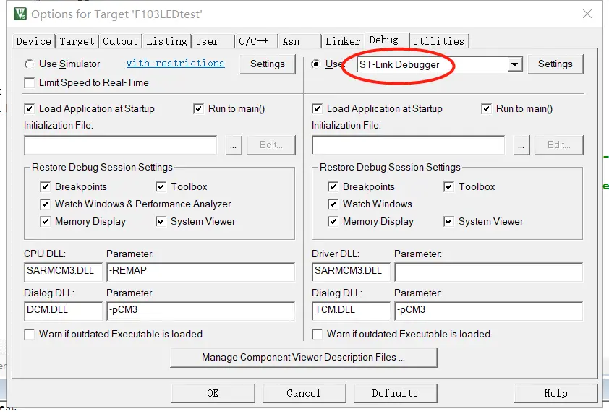Image resolution: width=609 pixels, height=414 pixels.
Task: Toggle hardware System Viewer checkbox
Action: coord(448,222)
